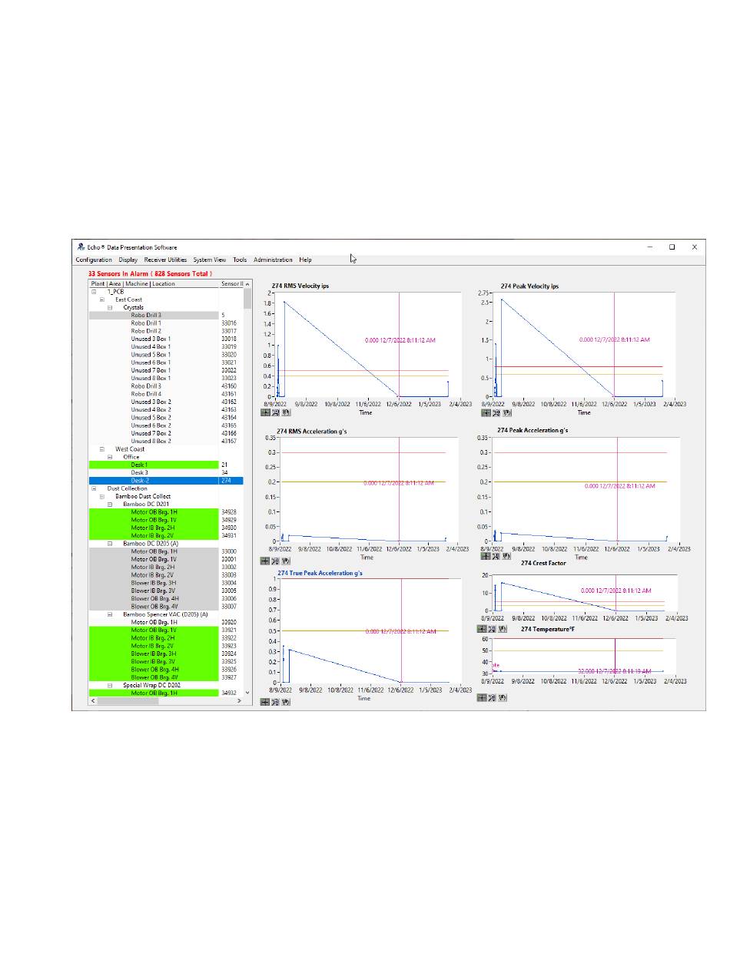
Task: Select cursor tool under Peak Acceleration graph
Action: pos(486,558)
